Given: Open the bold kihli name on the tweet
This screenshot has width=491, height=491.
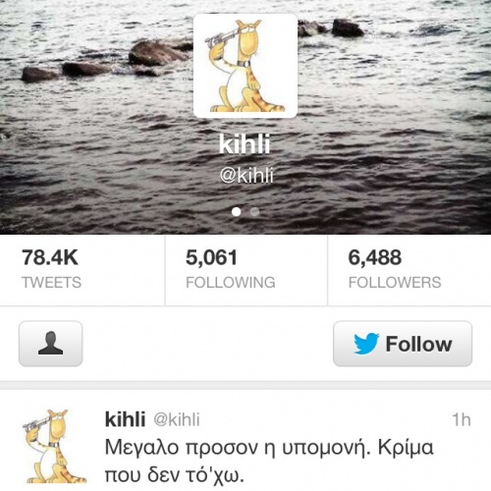Looking at the screenshot, I should [x=125, y=419].
